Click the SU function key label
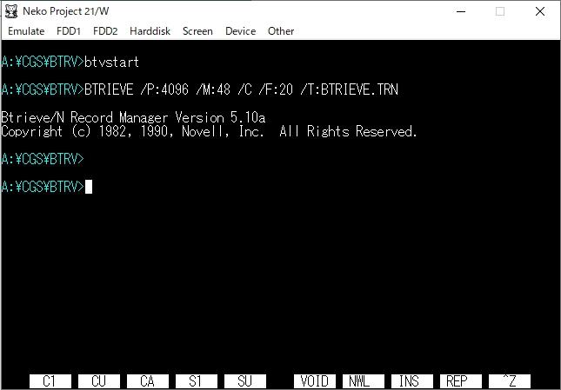Viewport: 561px width, 390px height. [245, 381]
